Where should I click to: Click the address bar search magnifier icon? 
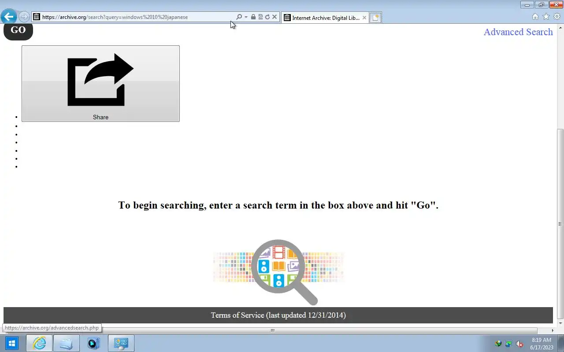pos(239,17)
